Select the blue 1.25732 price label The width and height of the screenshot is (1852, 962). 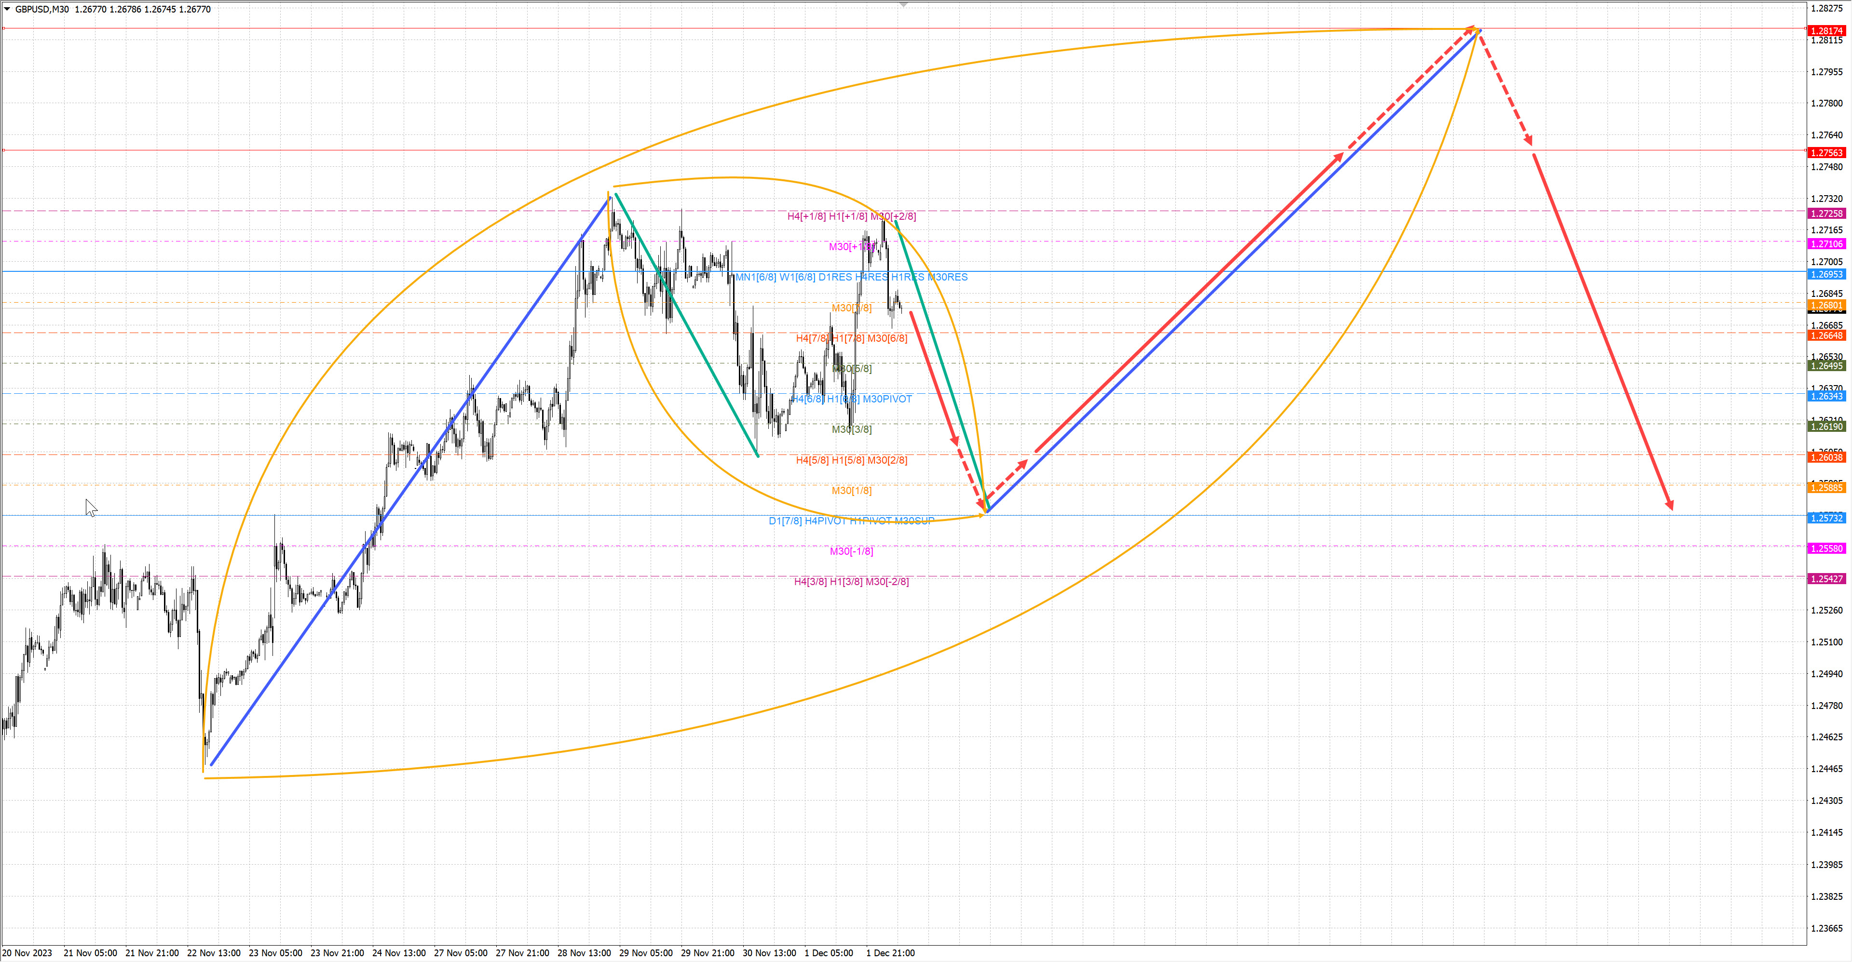pos(1826,518)
